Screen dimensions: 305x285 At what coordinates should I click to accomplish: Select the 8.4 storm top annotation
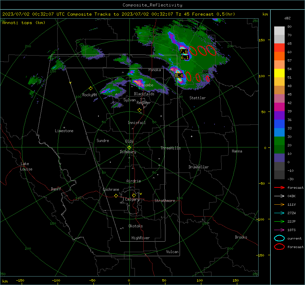pyautogui.click(x=179, y=76)
